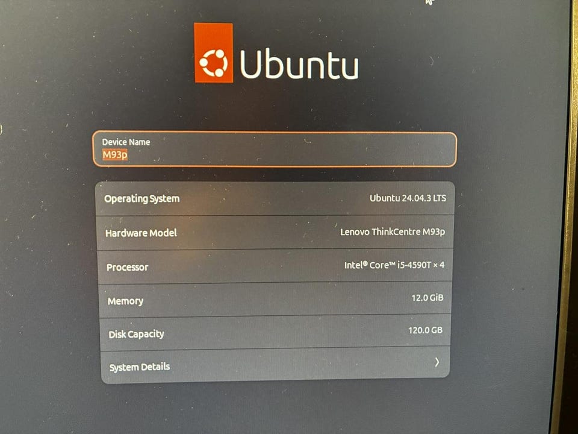578x434 pixels.
Task: Click the System Details label text
Action: 140,367
